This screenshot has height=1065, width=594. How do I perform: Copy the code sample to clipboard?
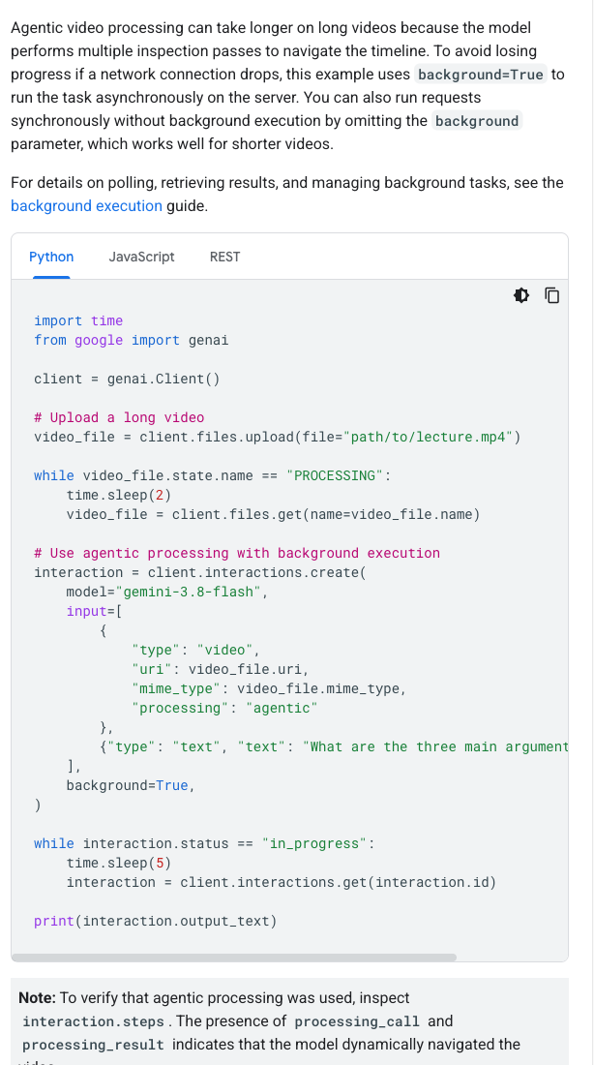coord(552,295)
